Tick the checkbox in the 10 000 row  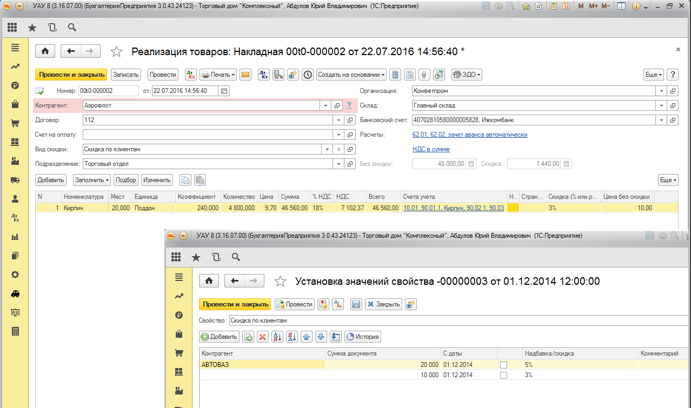(503, 375)
